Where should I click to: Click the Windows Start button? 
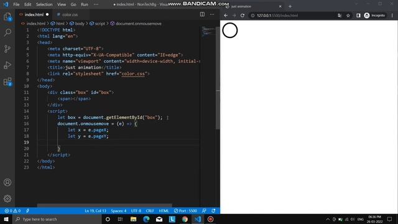click(6, 219)
